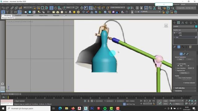Switch to the Selection ribbon tab
The image size is (198, 111).
tap(30, 15)
